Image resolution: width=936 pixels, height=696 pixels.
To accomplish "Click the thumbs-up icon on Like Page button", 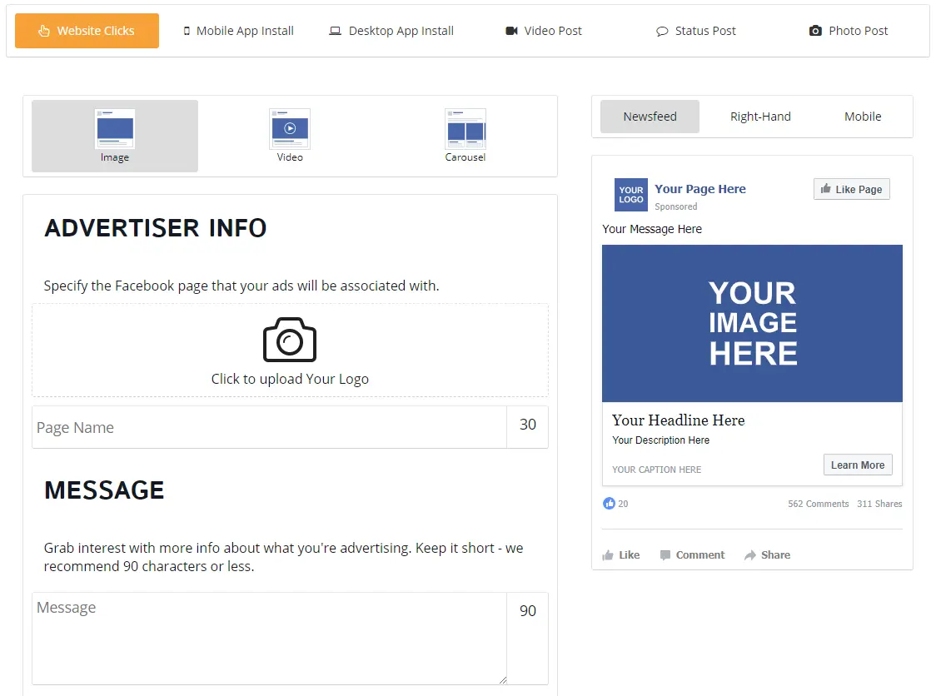I will [826, 189].
